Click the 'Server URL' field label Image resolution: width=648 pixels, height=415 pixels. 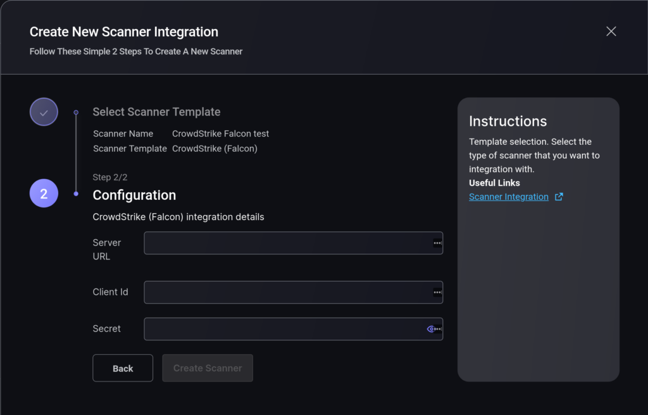(107, 250)
